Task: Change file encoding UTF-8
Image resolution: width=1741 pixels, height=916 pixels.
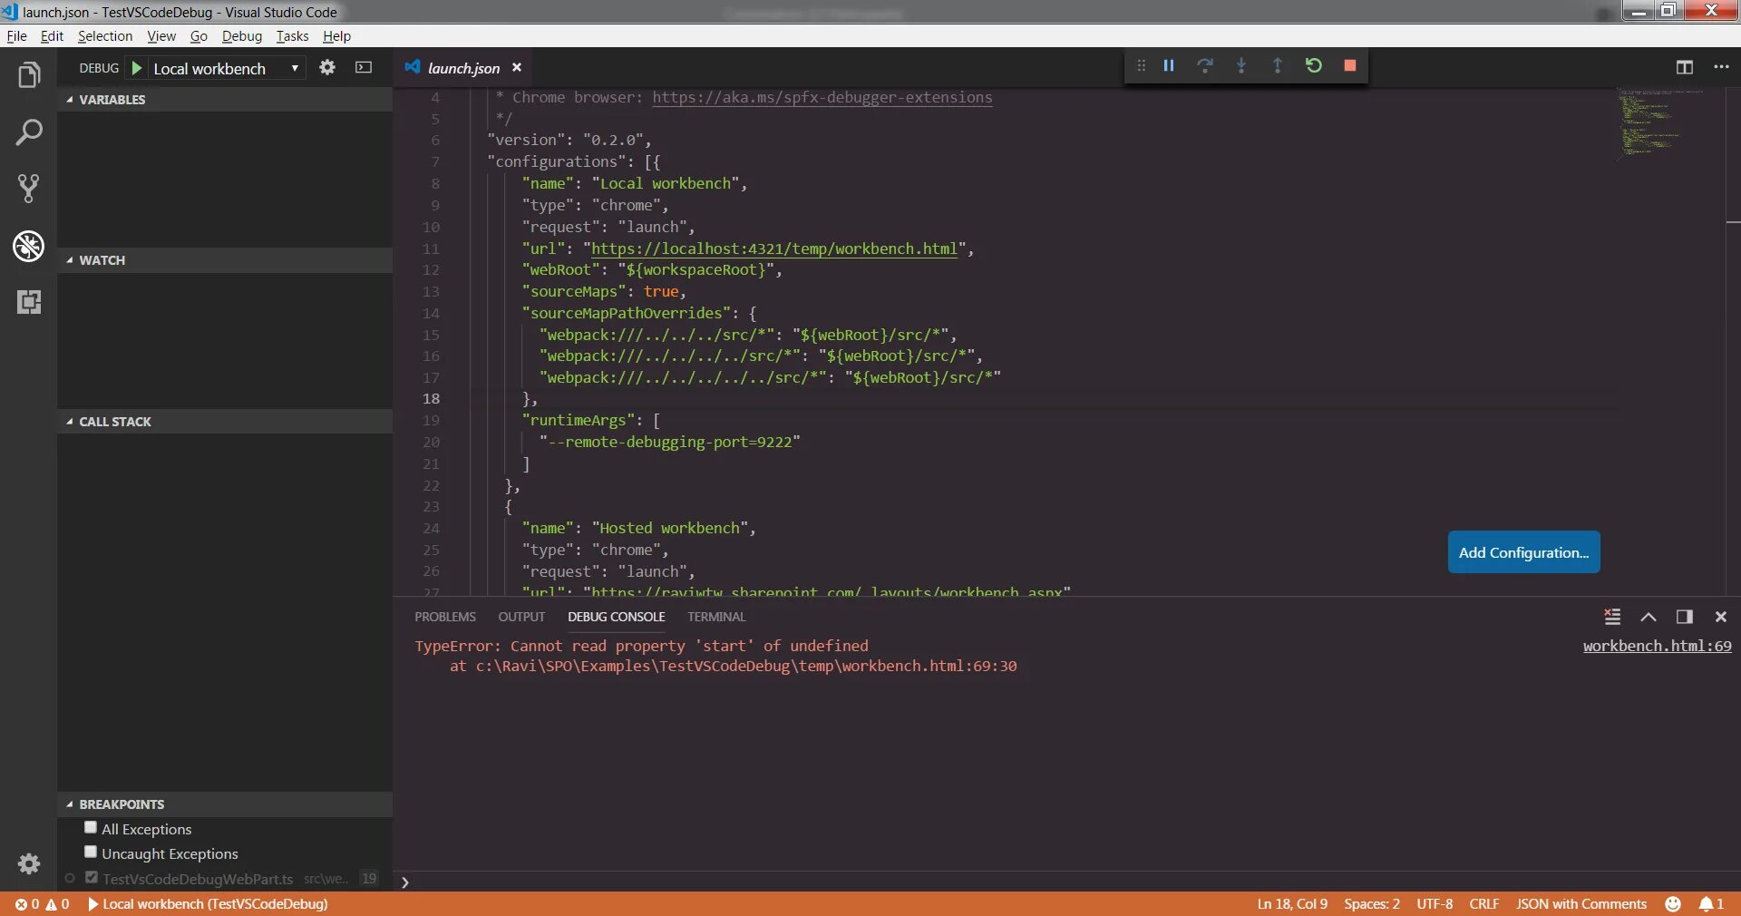Action: [1435, 904]
